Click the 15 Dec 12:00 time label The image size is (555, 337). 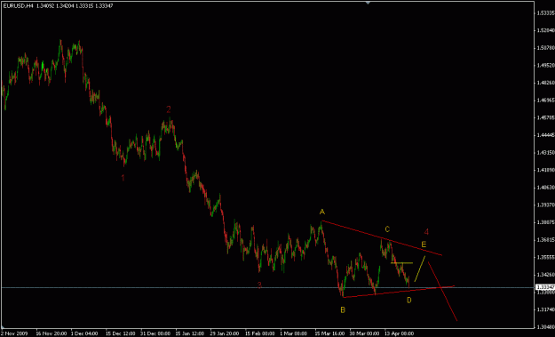(121, 333)
